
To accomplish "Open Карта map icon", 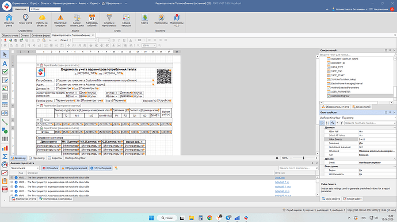I will 144,19.
